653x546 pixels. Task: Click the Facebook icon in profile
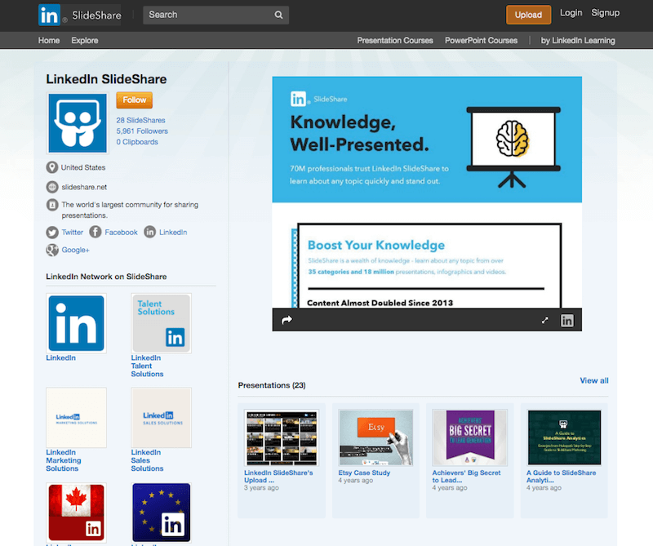point(96,232)
